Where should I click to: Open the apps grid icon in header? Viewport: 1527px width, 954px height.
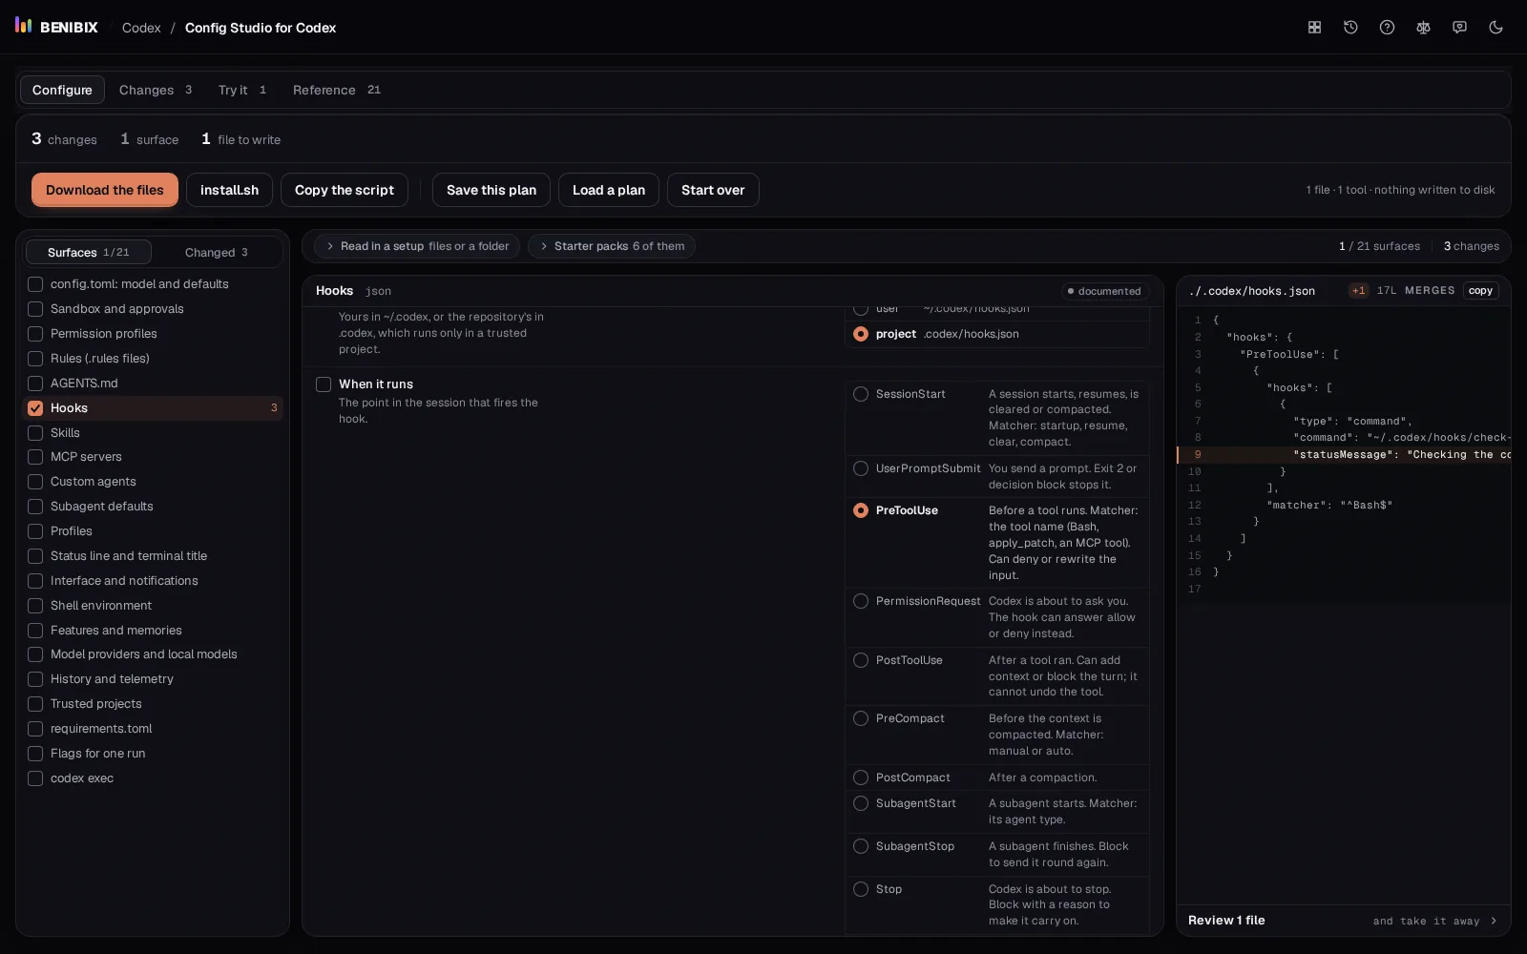(1314, 28)
